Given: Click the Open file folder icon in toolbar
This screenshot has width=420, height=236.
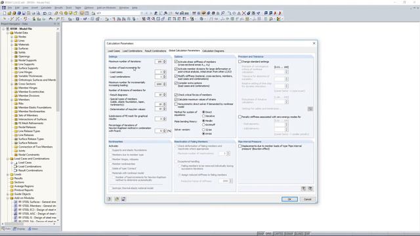Looking at the screenshot, I should click(9, 13).
